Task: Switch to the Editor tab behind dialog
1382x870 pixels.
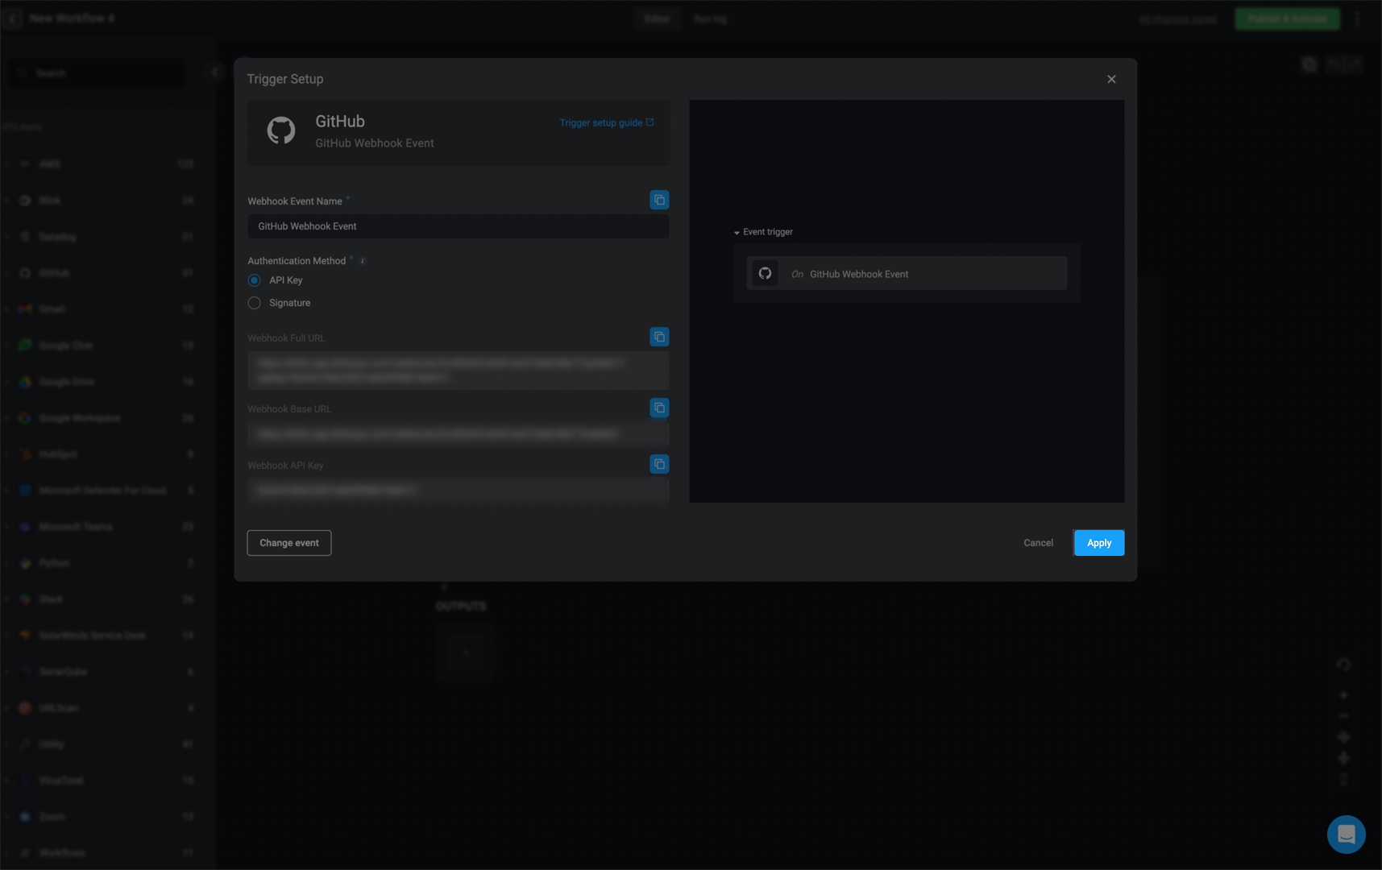Action: (657, 19)
